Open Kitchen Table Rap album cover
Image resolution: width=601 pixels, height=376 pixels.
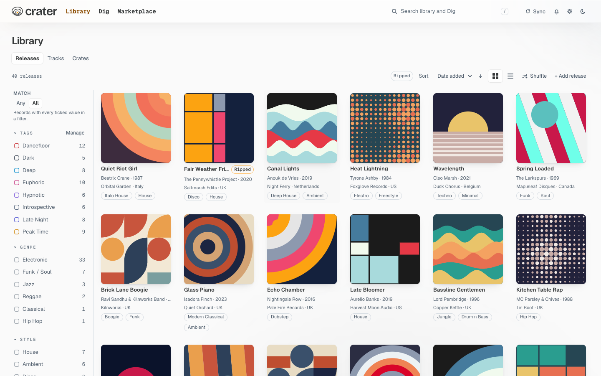(551, 249)
